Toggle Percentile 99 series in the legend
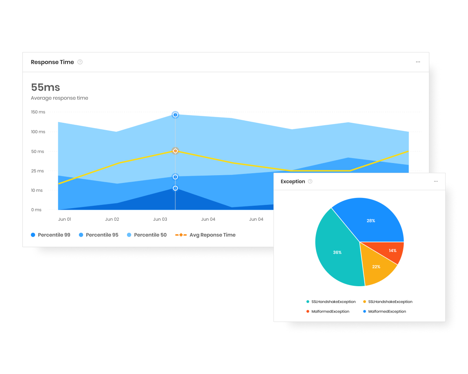The height and width of the screenshot is (374, 468). click(50, 235)
